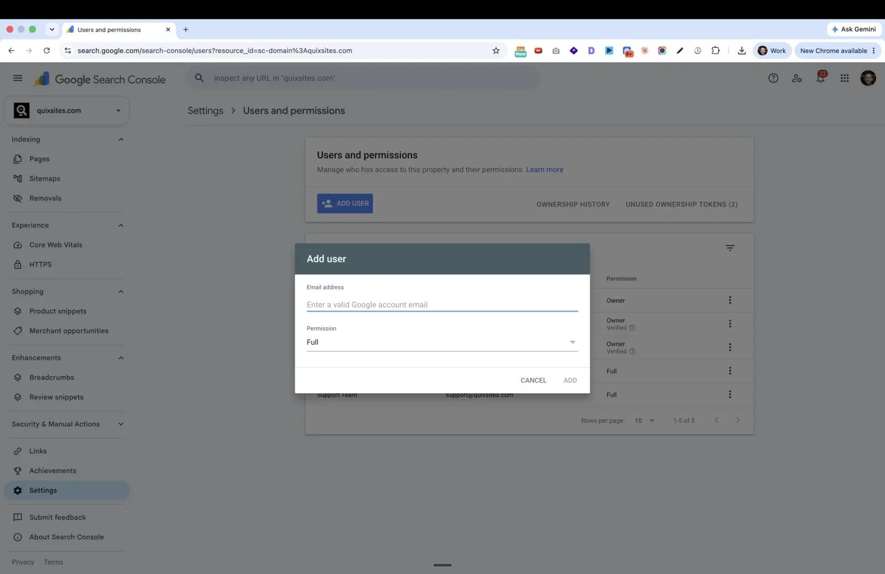This screenshot has height=574, width=885.
Task: Open the Help question mark icon
Action: click(773, 78)
